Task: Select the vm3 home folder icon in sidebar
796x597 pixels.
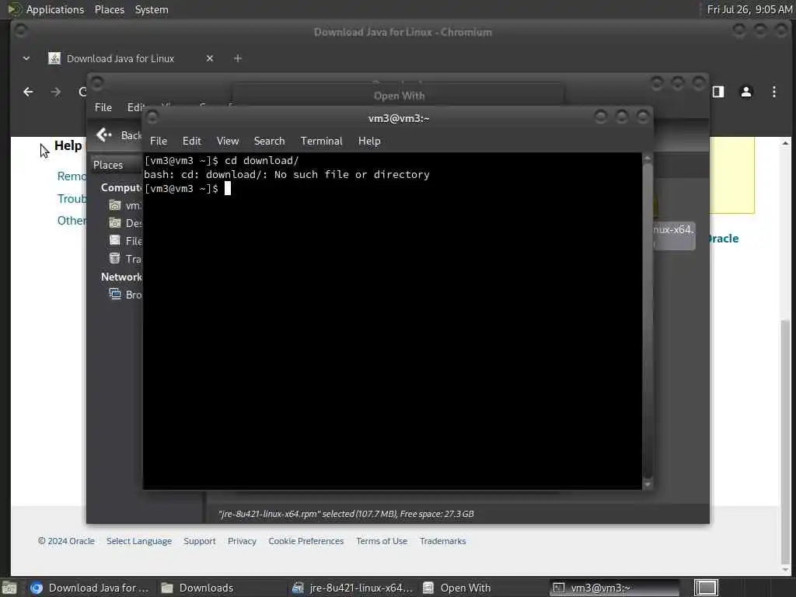Action: click(x=115, y=205)
